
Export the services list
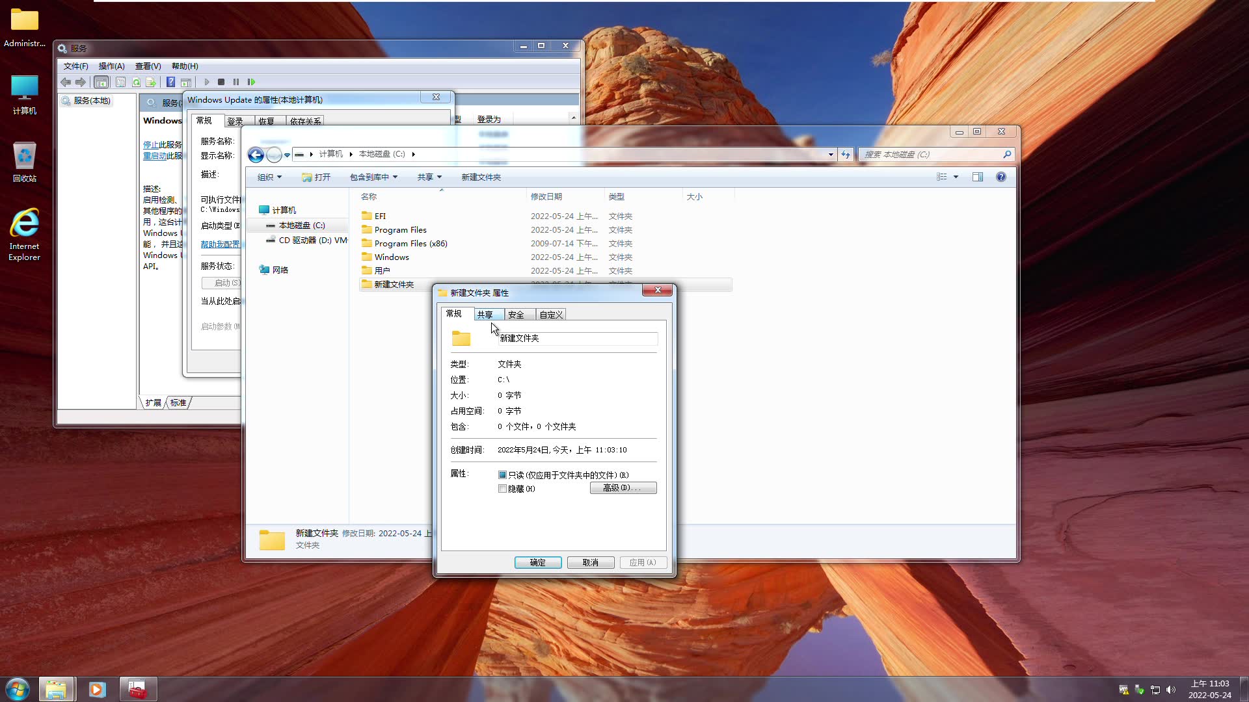pyautogui.click(x=152, y=82)
